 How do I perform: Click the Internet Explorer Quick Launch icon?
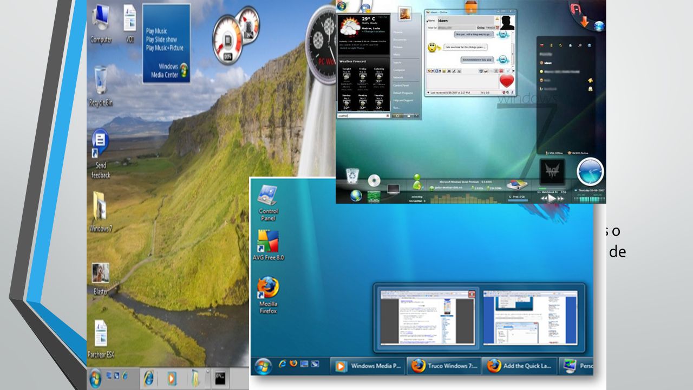coord(283,365)
